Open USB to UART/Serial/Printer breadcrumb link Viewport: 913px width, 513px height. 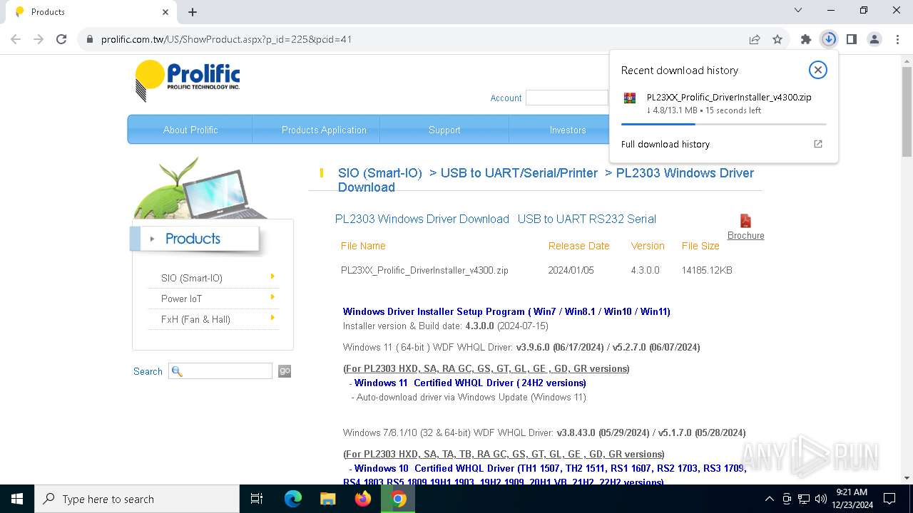pyautogui.click(x=519, y=173)
